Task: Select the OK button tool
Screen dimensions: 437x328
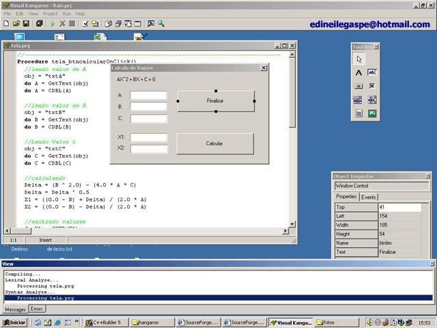Action: point(358,86)
